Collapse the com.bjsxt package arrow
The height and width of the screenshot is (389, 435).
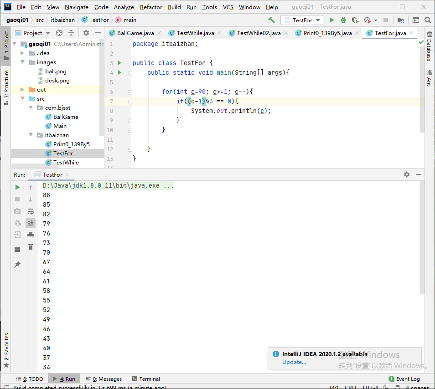tap(31, 108)
